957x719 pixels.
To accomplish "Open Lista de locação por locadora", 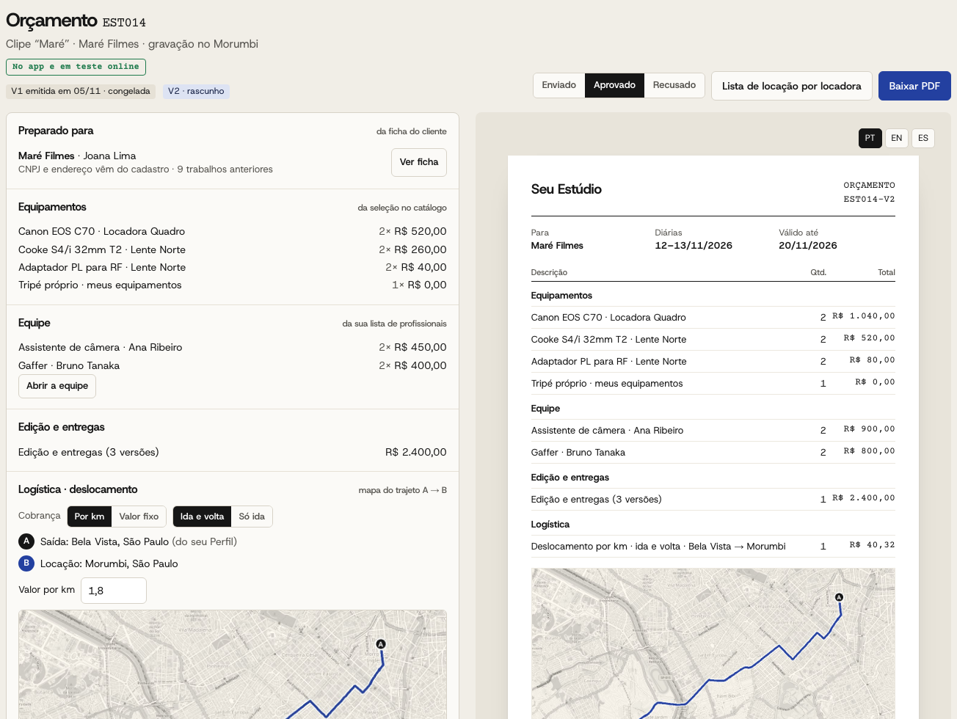I will (x=791, y=86).
